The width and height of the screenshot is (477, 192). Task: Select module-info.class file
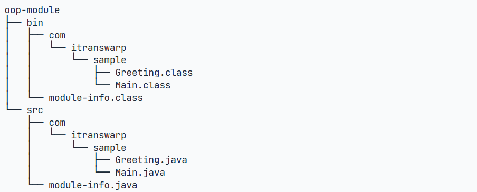coord(96,98)
